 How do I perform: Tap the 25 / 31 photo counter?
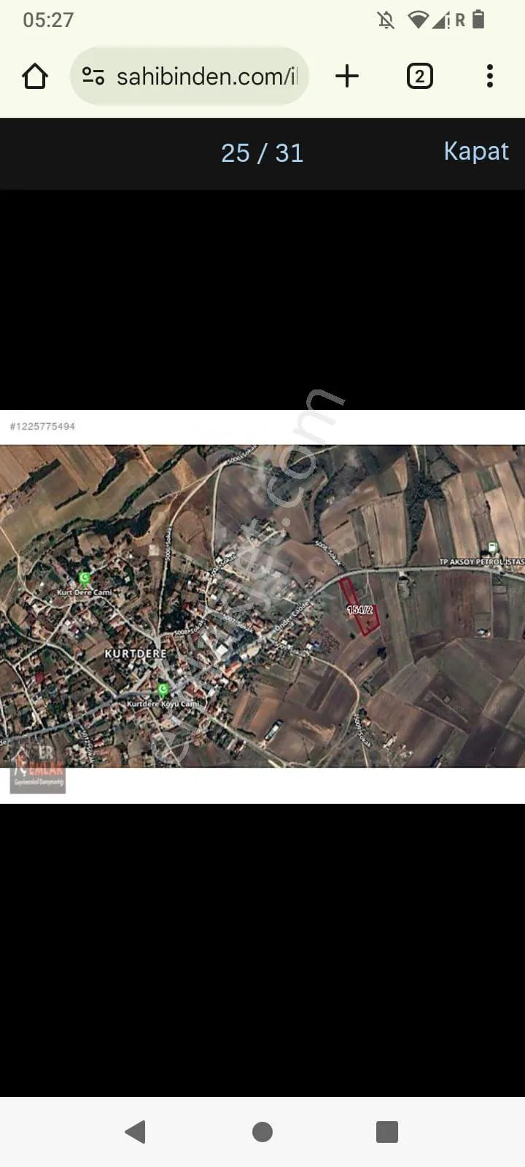coord(262,152)
